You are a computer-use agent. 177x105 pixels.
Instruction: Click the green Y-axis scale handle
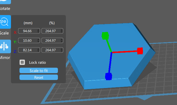[105, 36]
